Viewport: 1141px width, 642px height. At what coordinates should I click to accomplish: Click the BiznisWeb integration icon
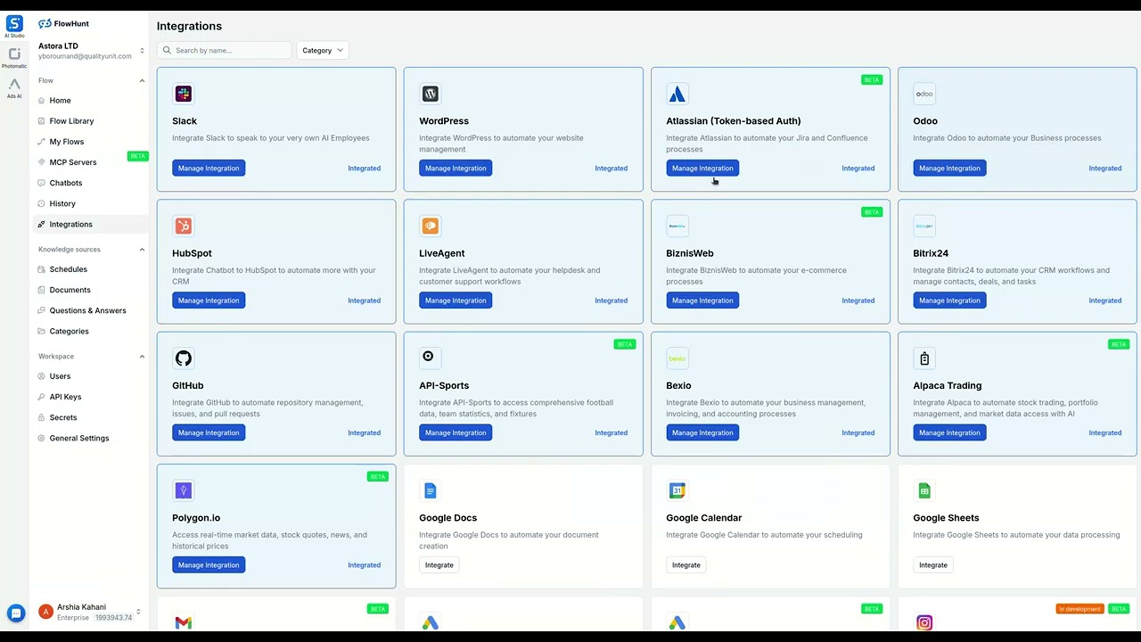(677, 226)
